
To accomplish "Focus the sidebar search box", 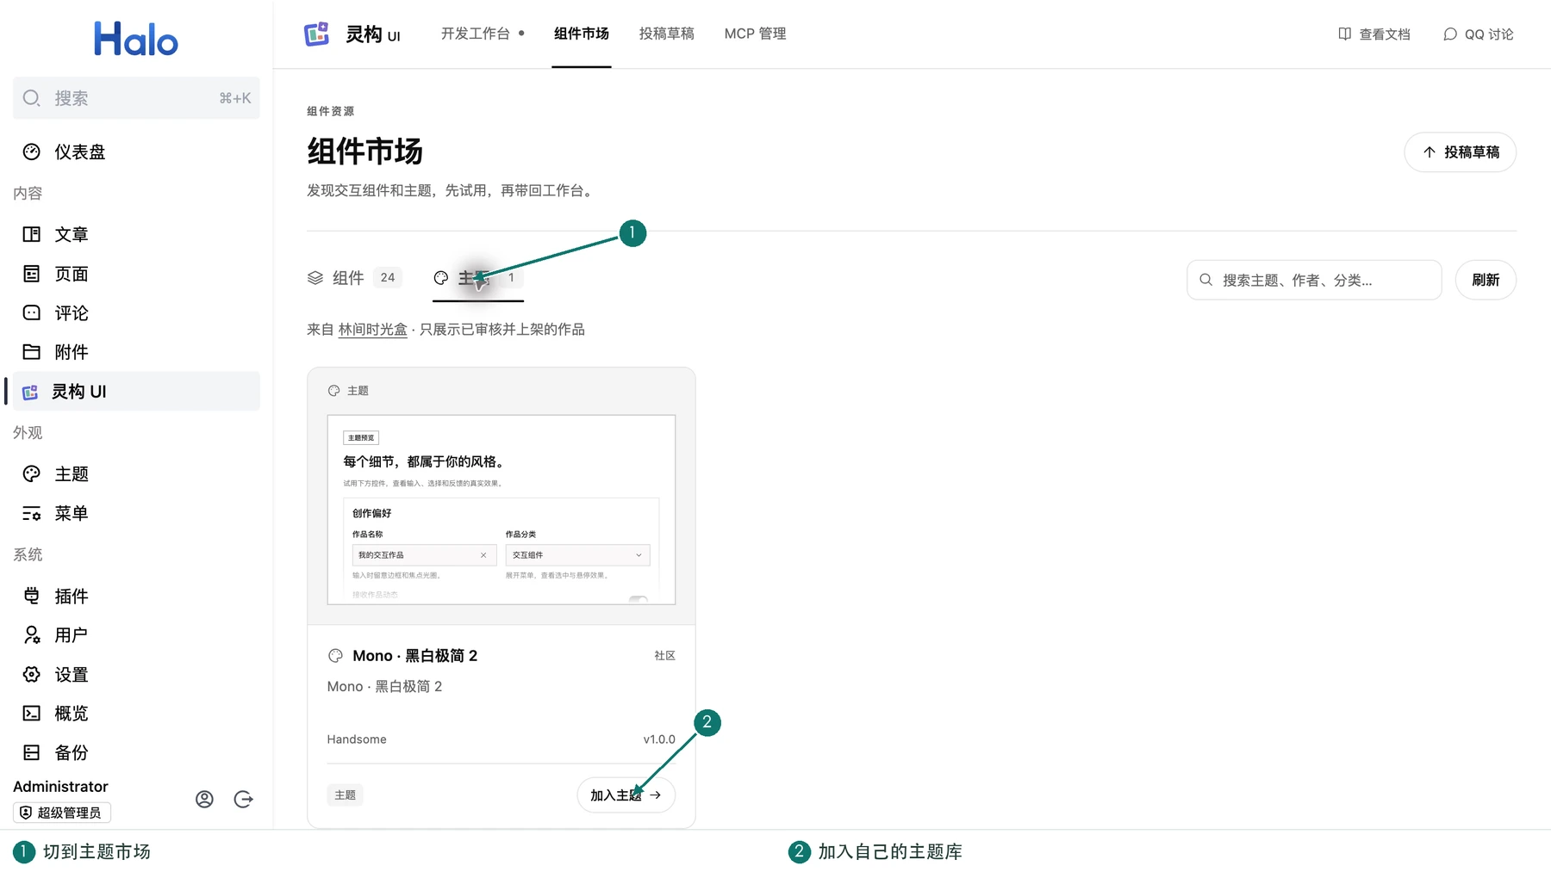I will [x=136, y=98].
